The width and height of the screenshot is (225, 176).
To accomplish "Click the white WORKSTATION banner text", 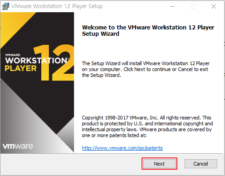I will pos(37,61).
